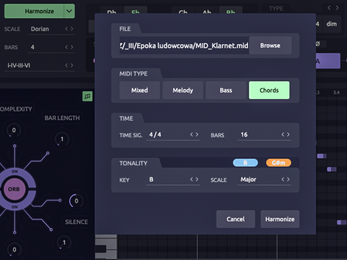Click the knob showing 1 below SILENCE
The width and height of the screenshot is (347, 260).
(64, 243)
